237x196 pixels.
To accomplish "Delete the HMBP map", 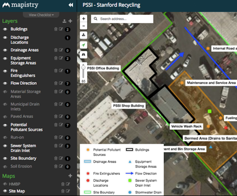I will 63,184.
